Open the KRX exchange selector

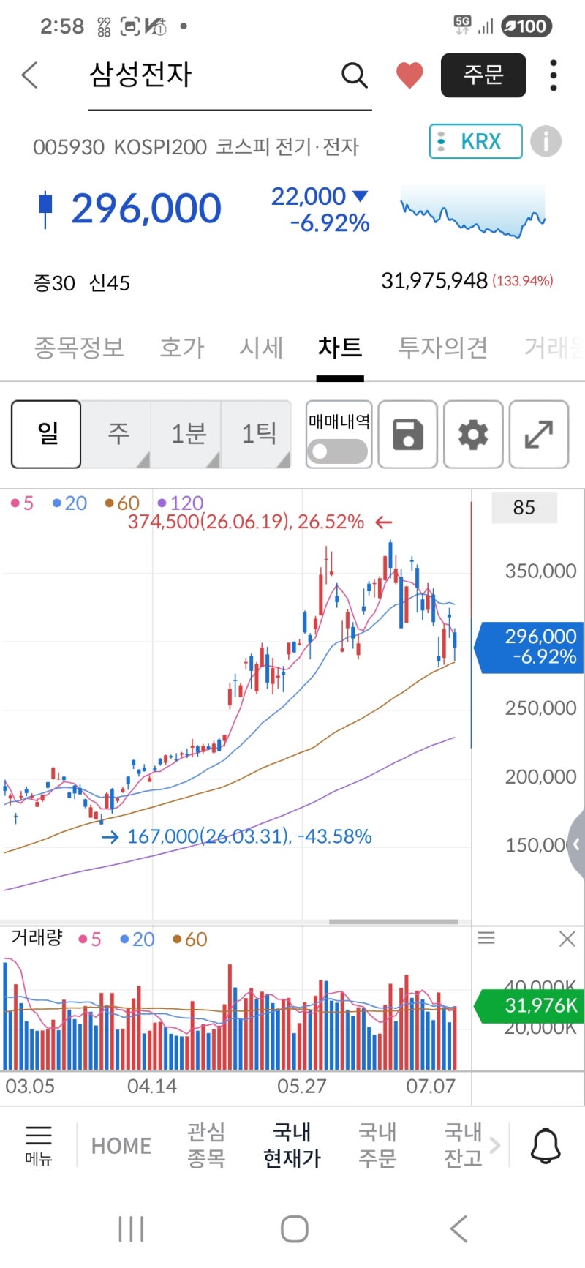point(475,141)
